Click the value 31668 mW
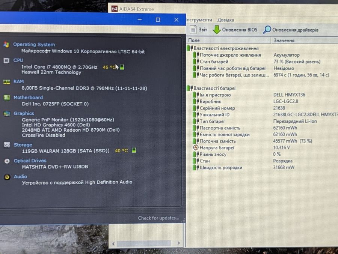 click(284, 167)
